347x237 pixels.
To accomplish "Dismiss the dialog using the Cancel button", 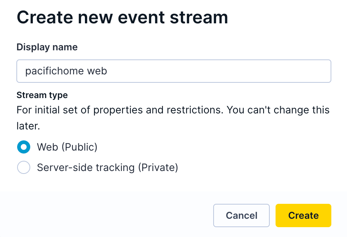I will 241,215.
